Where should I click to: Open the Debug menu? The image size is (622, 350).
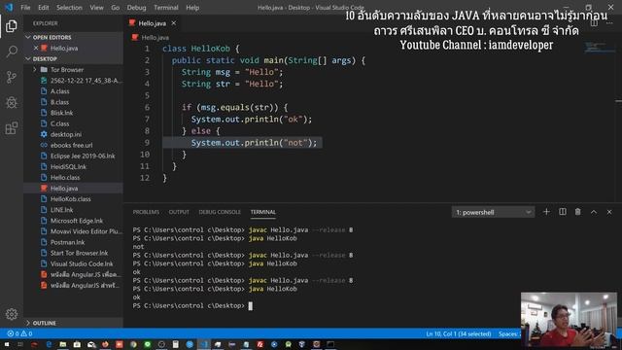click(136, 8)
